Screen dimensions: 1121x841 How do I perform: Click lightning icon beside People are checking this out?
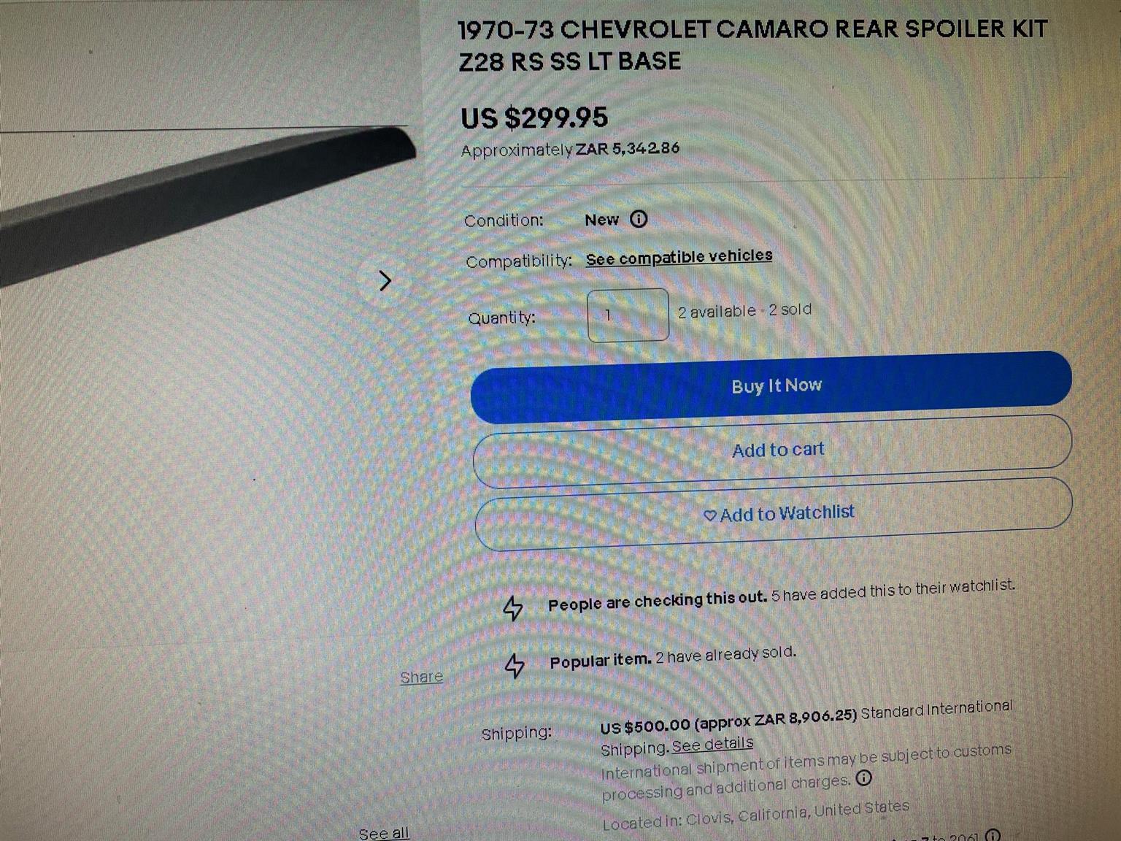513,607
